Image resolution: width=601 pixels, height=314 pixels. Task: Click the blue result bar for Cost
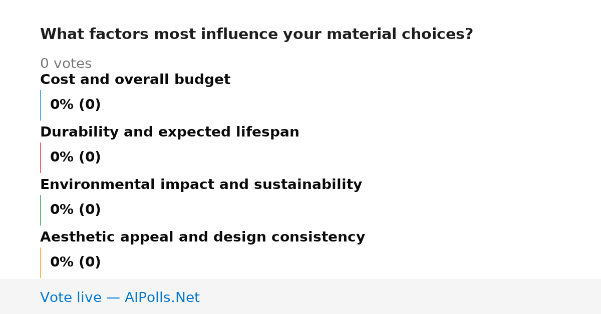(40, 105)
